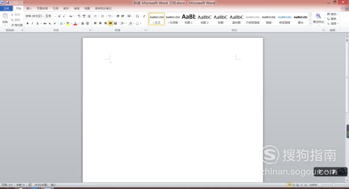Apply the Normal (正文) style

tap(157, 19)
